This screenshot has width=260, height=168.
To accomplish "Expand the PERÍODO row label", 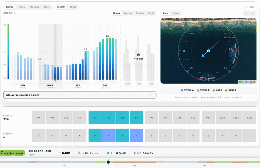I will [9, 134].
